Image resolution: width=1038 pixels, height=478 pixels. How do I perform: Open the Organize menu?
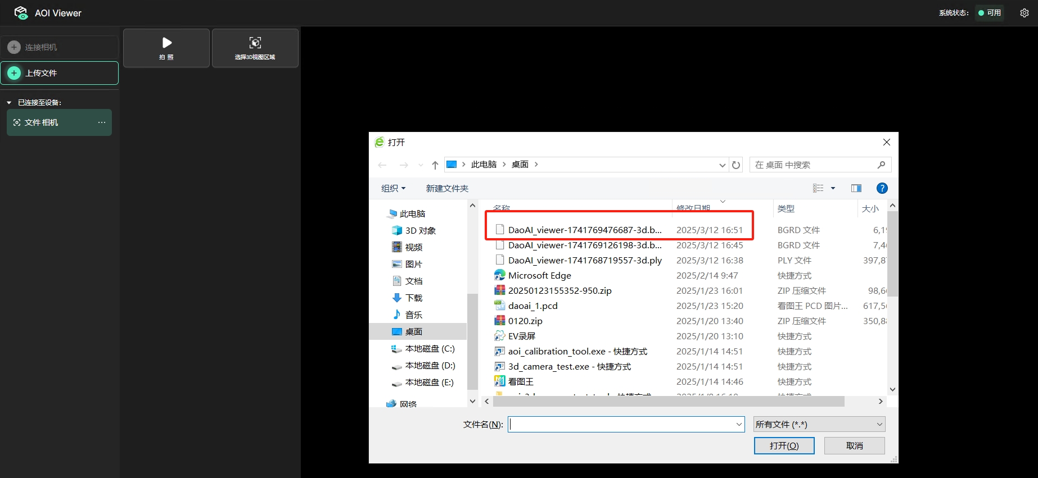coord(393,189)
